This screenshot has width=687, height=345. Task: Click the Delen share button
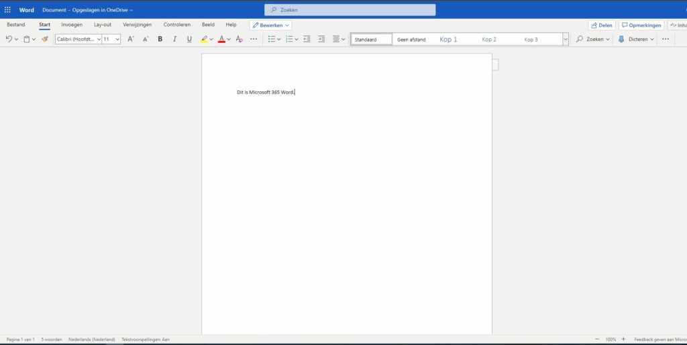[601, 25]
